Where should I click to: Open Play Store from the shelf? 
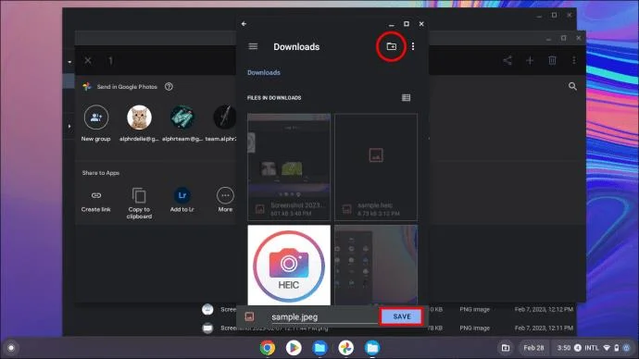294,348
